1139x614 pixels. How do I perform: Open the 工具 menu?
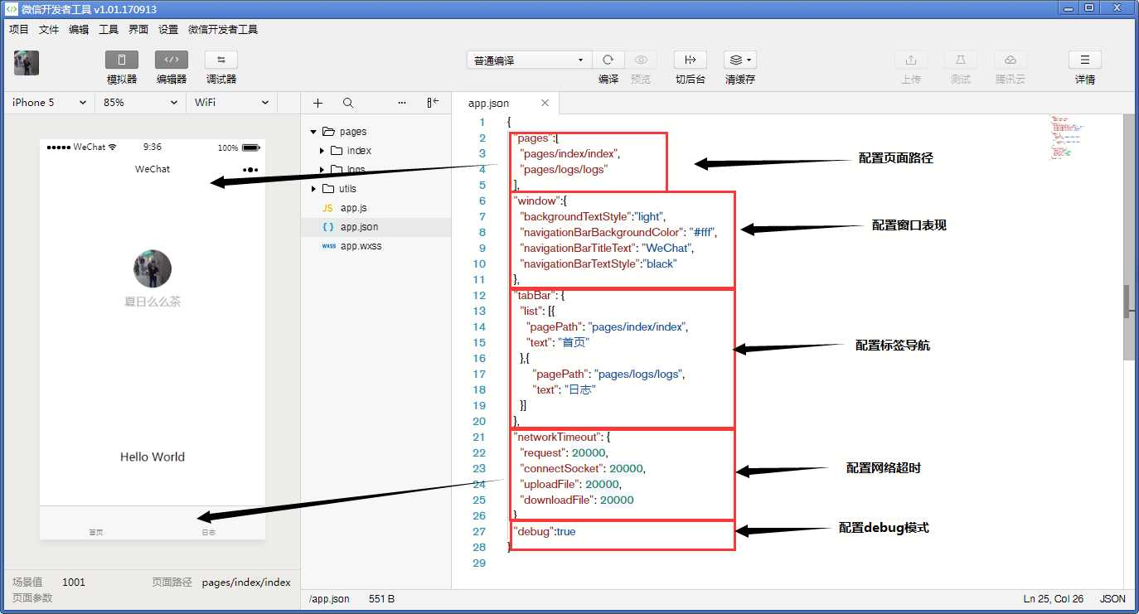click(108, 29)
